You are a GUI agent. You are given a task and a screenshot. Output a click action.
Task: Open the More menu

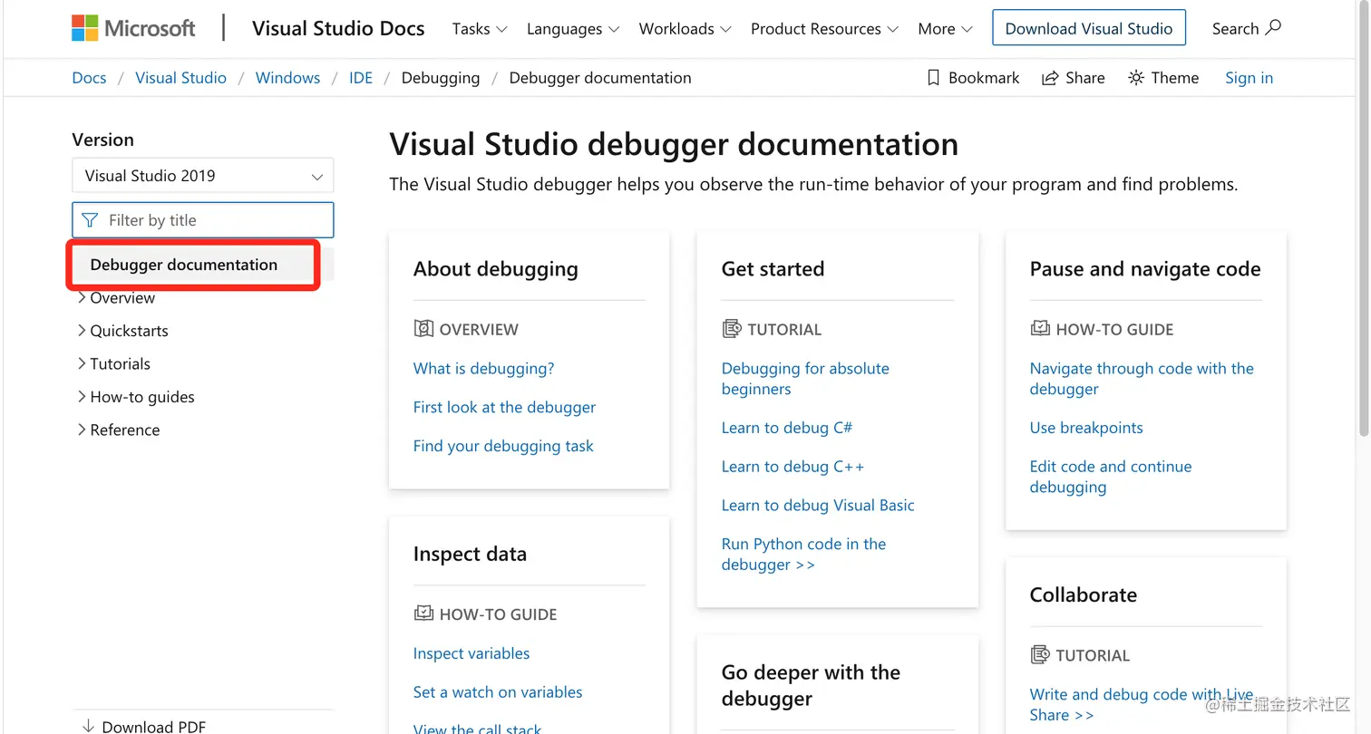pos(945,29)
